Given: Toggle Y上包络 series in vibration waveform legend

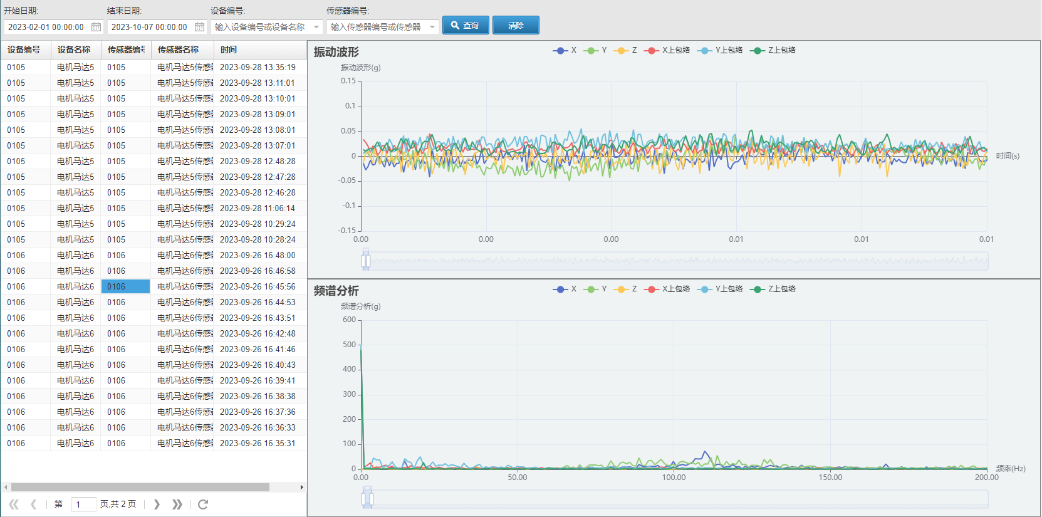Looking at the screenshot, I should click(720, 50).
